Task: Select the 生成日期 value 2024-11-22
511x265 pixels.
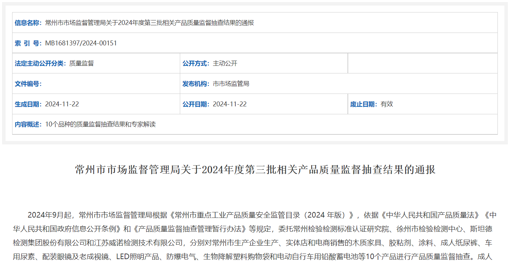Action: pyautogui.click(x=62, y=104)
